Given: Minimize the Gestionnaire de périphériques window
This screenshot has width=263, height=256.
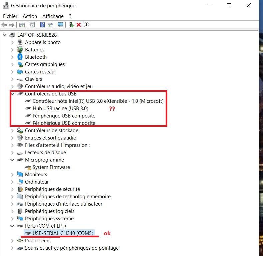Looking at the screenshot, I should (210, 5).
